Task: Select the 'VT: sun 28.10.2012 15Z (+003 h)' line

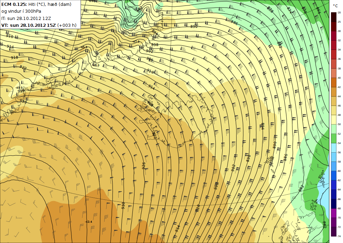Action: (39, 25)
